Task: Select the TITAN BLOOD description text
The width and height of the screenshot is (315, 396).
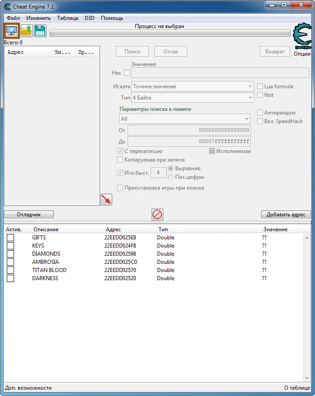Action: pyautogui.click(x=49, y=270)
